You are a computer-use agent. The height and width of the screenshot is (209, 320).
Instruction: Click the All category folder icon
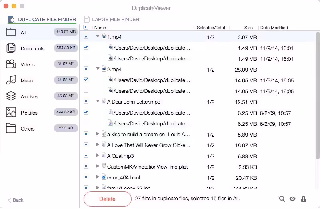tap(11, 32)
